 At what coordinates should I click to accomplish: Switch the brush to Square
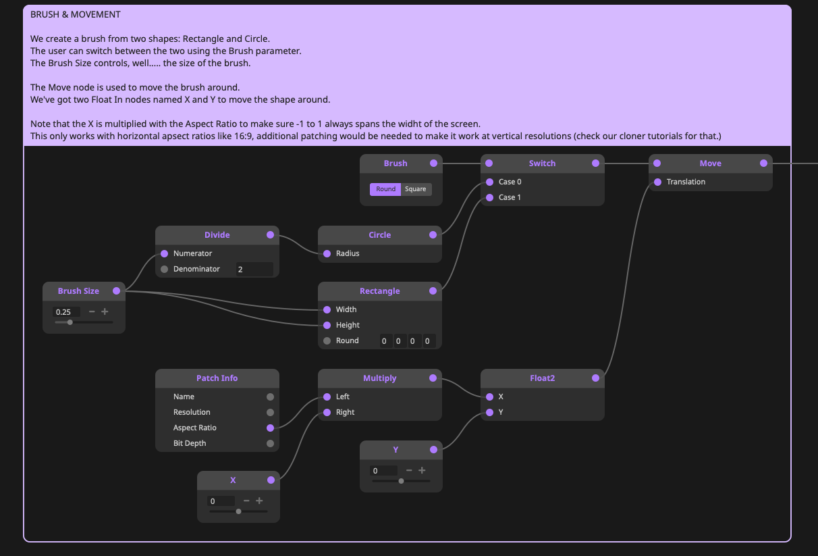416,189
